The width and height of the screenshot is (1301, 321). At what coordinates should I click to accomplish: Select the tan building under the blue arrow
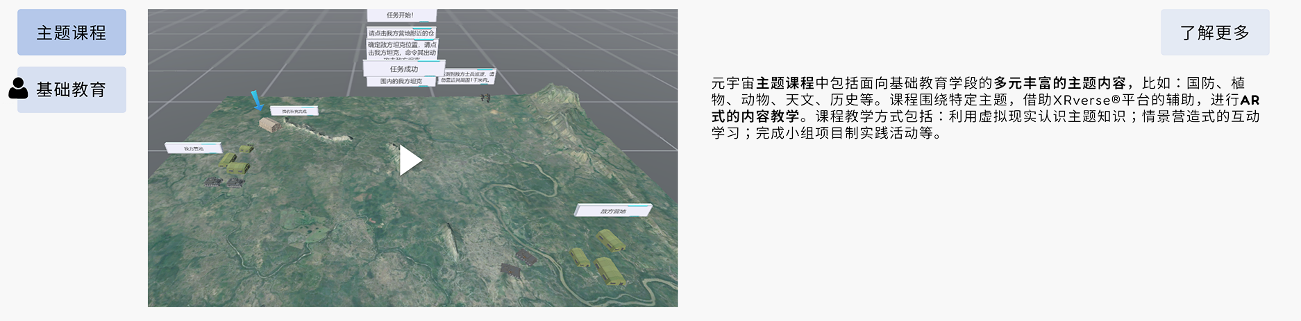tap(269, 125)
